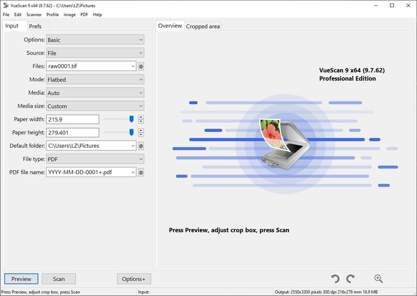Screen dimensions: 417x296
Task: Switch to the Cropped area tab
Action: pyautogui.click(x=203, y=26)
